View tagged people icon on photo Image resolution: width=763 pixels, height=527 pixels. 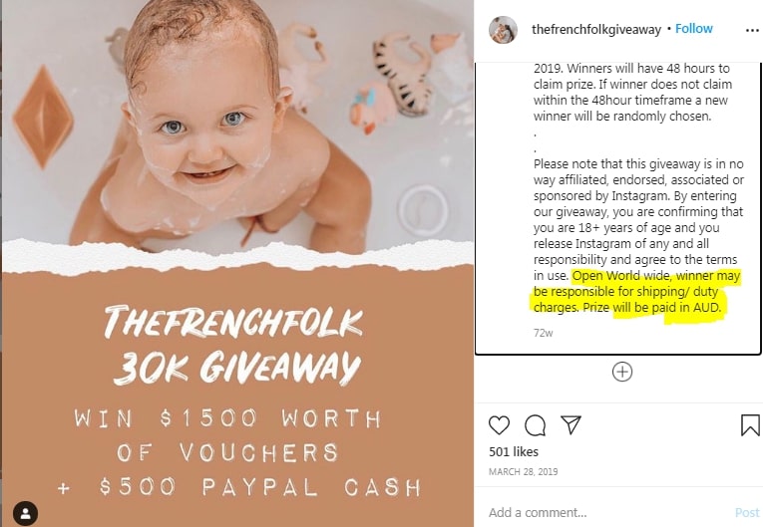click(x=25, y=513)
